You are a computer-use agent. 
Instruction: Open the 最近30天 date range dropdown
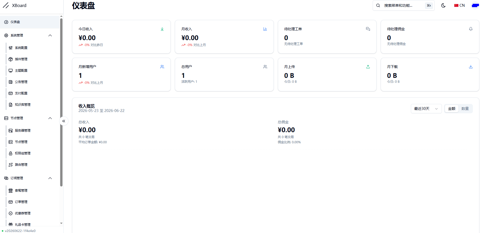pyautogui.click(x=426, y=109)
